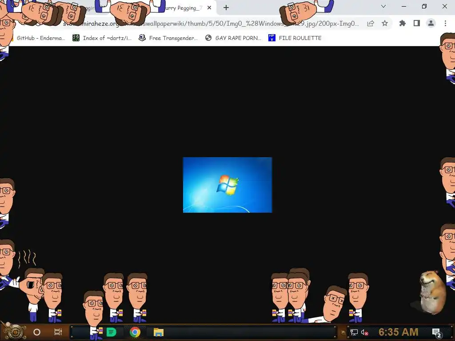The image size is (455, 341).
Task: Open Chrome three-dot menu
Action: [445, 23]
